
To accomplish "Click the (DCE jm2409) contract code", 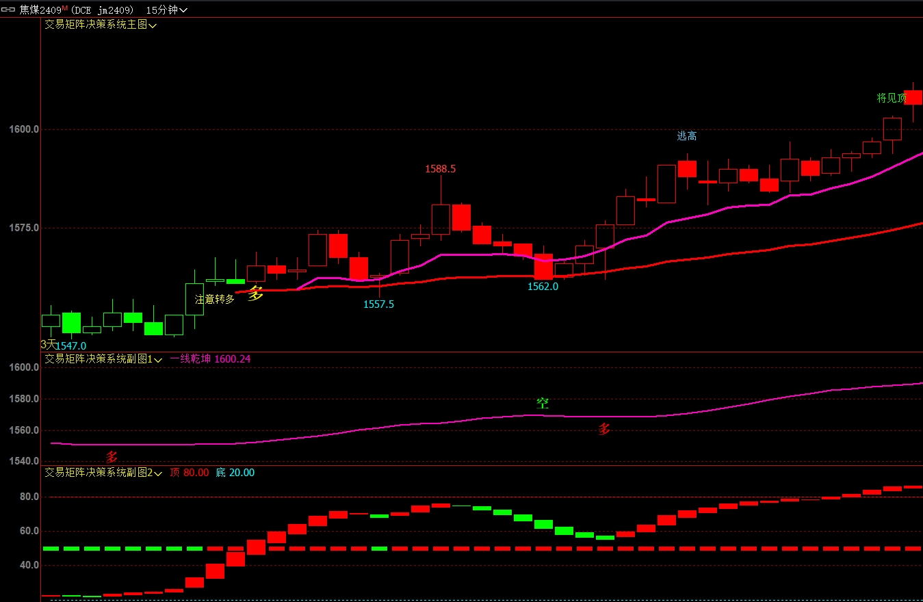I will click(101, 10).
